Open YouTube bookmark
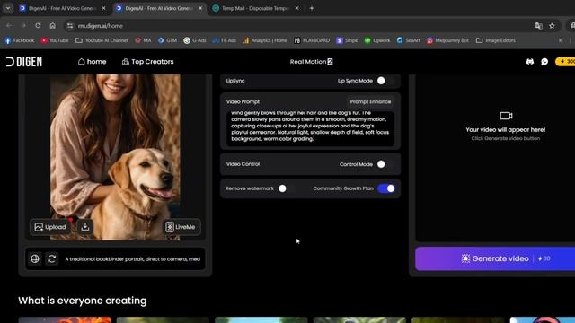This screenshot has height=323, width=575. pyautogui.click(x=55, y=40)
